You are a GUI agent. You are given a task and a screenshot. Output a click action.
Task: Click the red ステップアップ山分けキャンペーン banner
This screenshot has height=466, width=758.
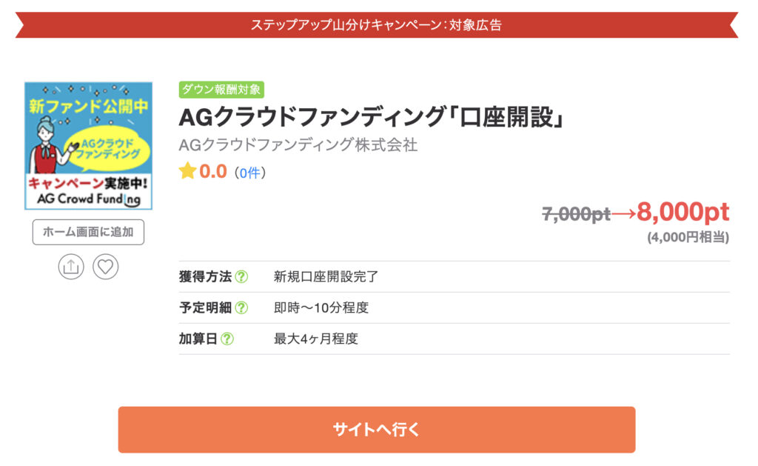[x=376, y=24]
